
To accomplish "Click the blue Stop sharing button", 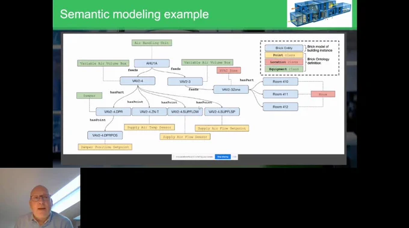I will click(x=223, y=157).
